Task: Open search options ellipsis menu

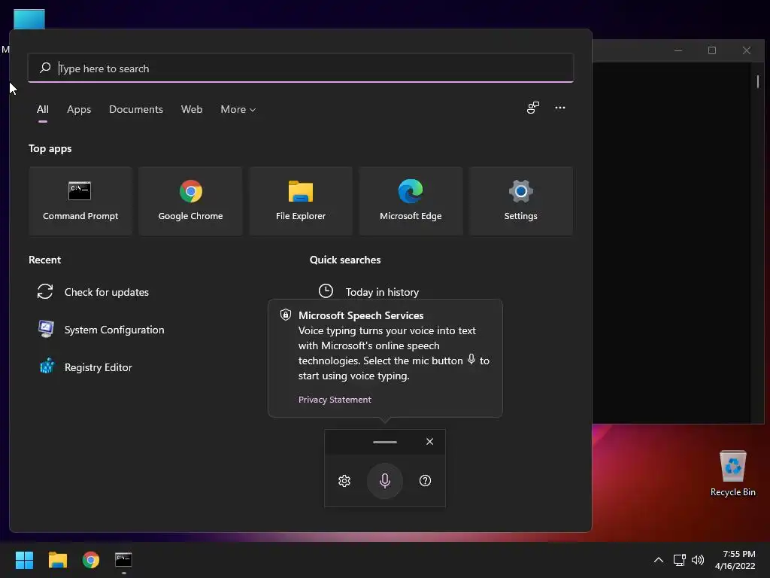Action: (x=559, y=108)
